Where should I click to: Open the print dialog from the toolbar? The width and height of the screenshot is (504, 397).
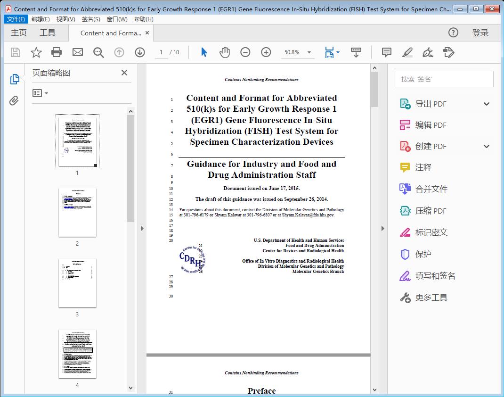(x=57, y=52)
